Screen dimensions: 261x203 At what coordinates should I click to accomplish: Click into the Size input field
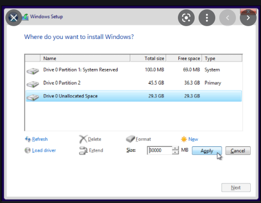[x=159, y=150]
